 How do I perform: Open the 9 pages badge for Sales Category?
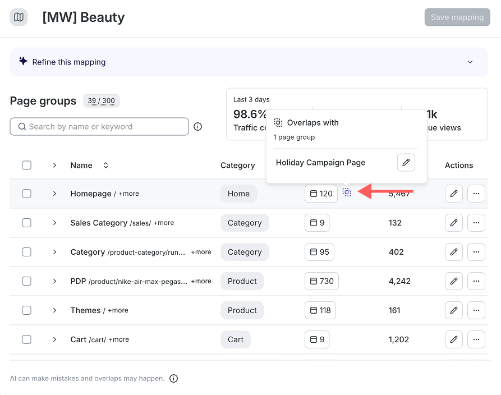317,222
